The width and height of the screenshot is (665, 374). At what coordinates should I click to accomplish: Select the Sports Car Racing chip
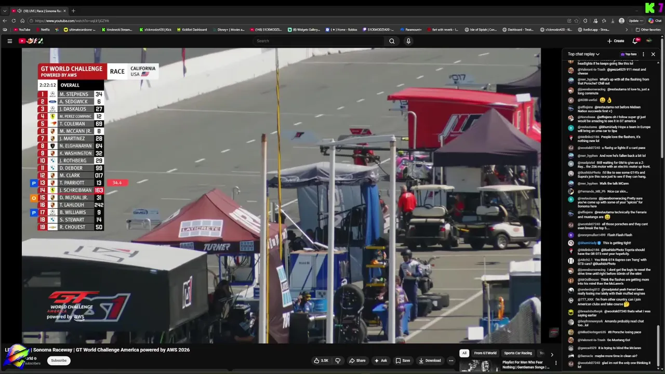[x=518, y=353]
